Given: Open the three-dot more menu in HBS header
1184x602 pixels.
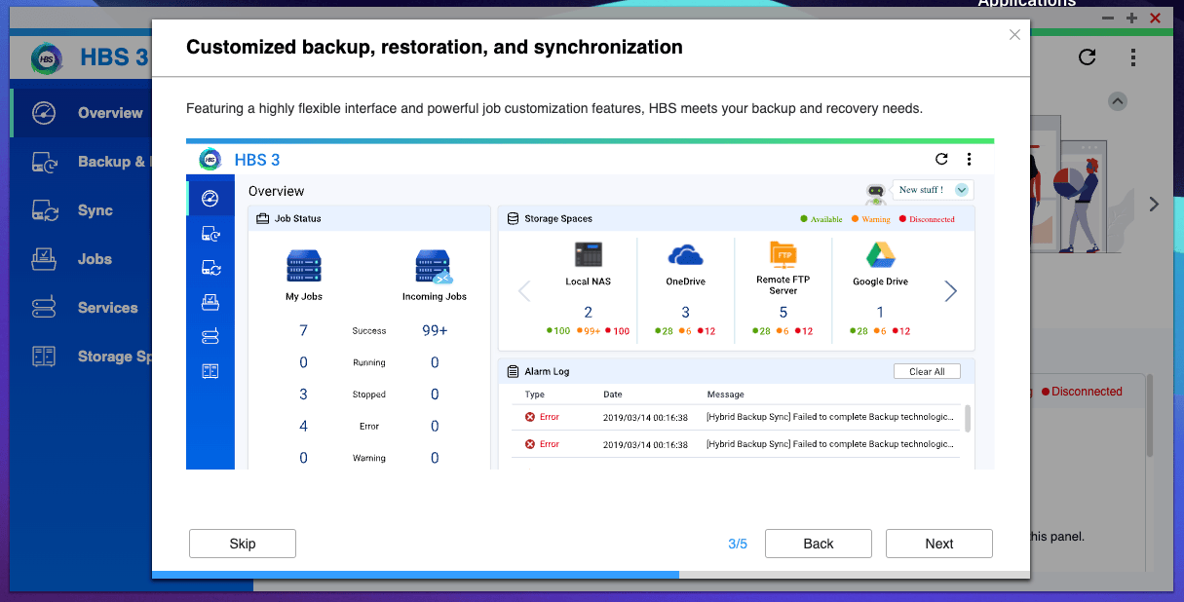Looking at the screenshot, I should point(1132,57).
